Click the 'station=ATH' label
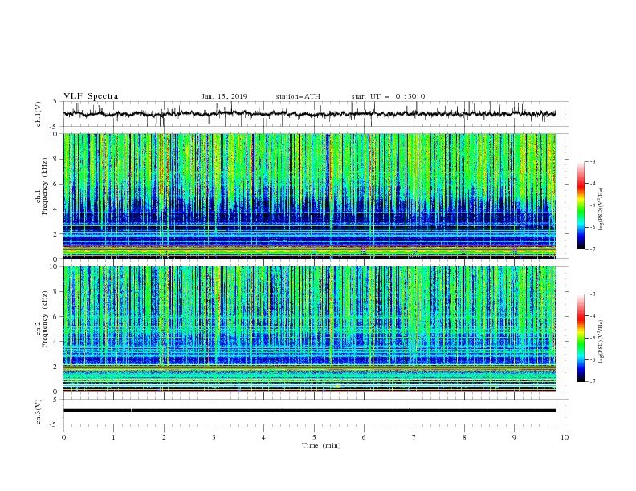 click(x=298, y=96)
